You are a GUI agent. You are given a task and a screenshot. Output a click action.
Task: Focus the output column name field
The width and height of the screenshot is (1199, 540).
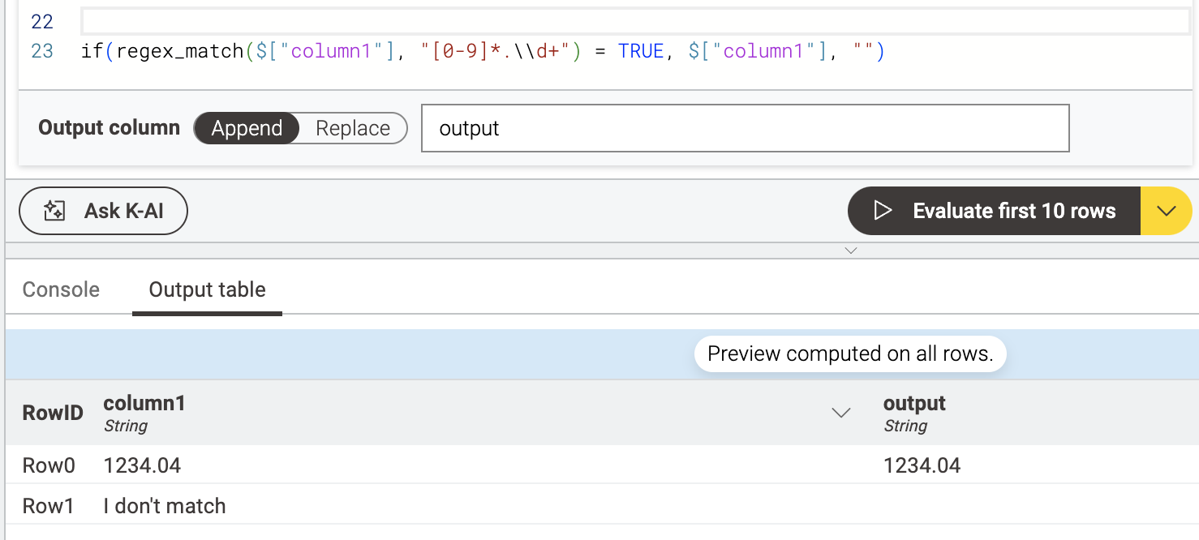tap(745, 128)
